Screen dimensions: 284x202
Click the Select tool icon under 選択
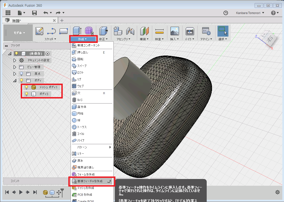(x=223, y=31)
